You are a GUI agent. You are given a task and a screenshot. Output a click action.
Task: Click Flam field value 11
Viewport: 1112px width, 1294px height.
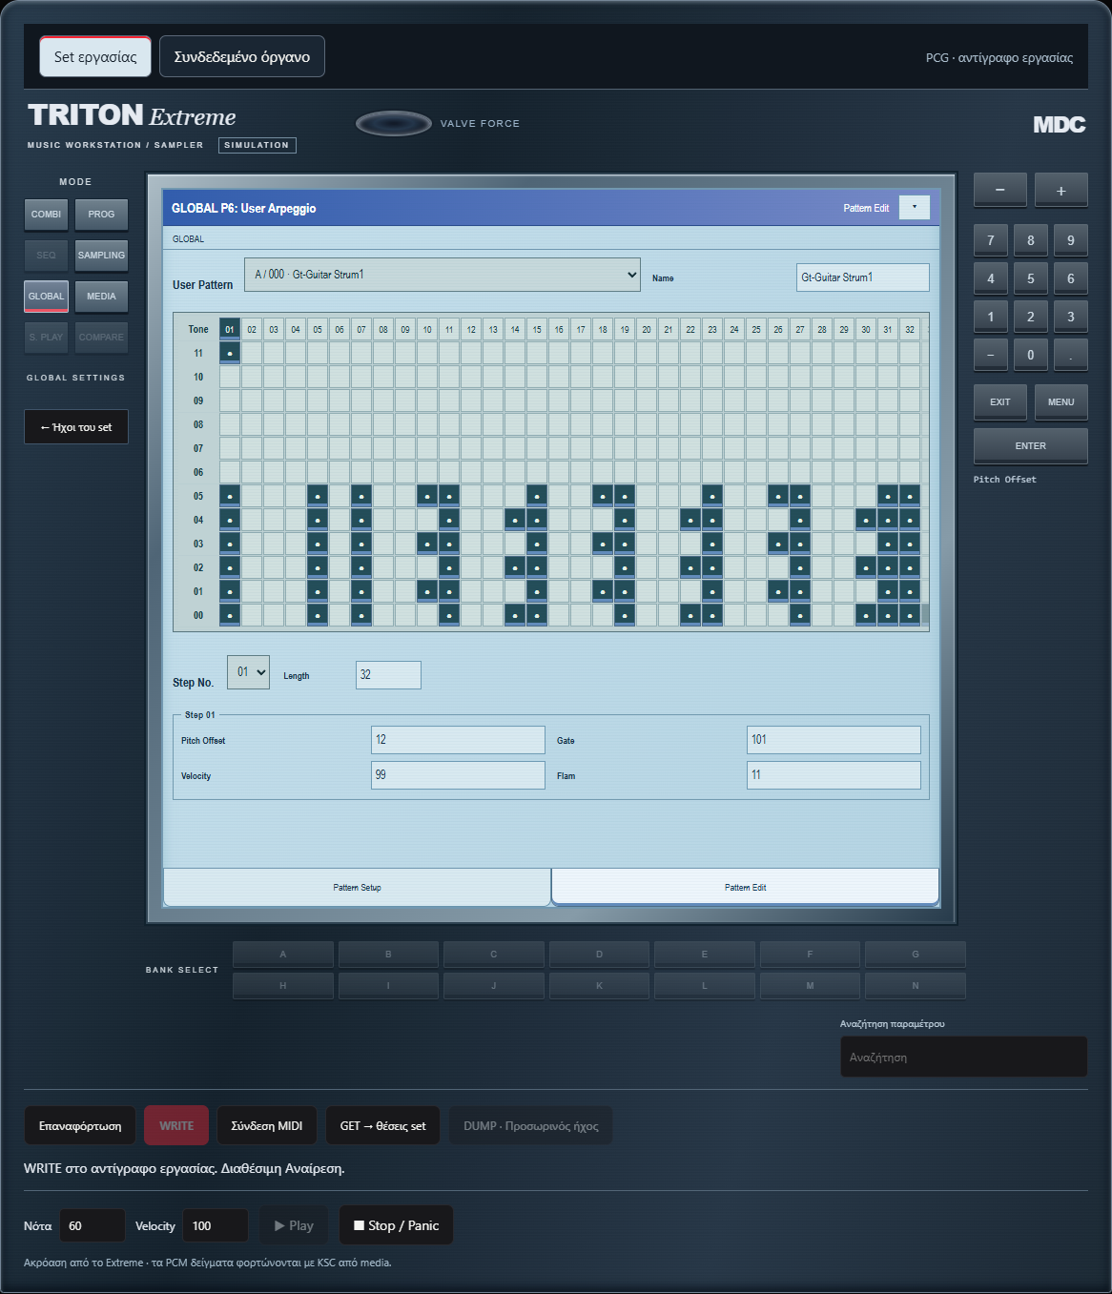click(834, 775)
